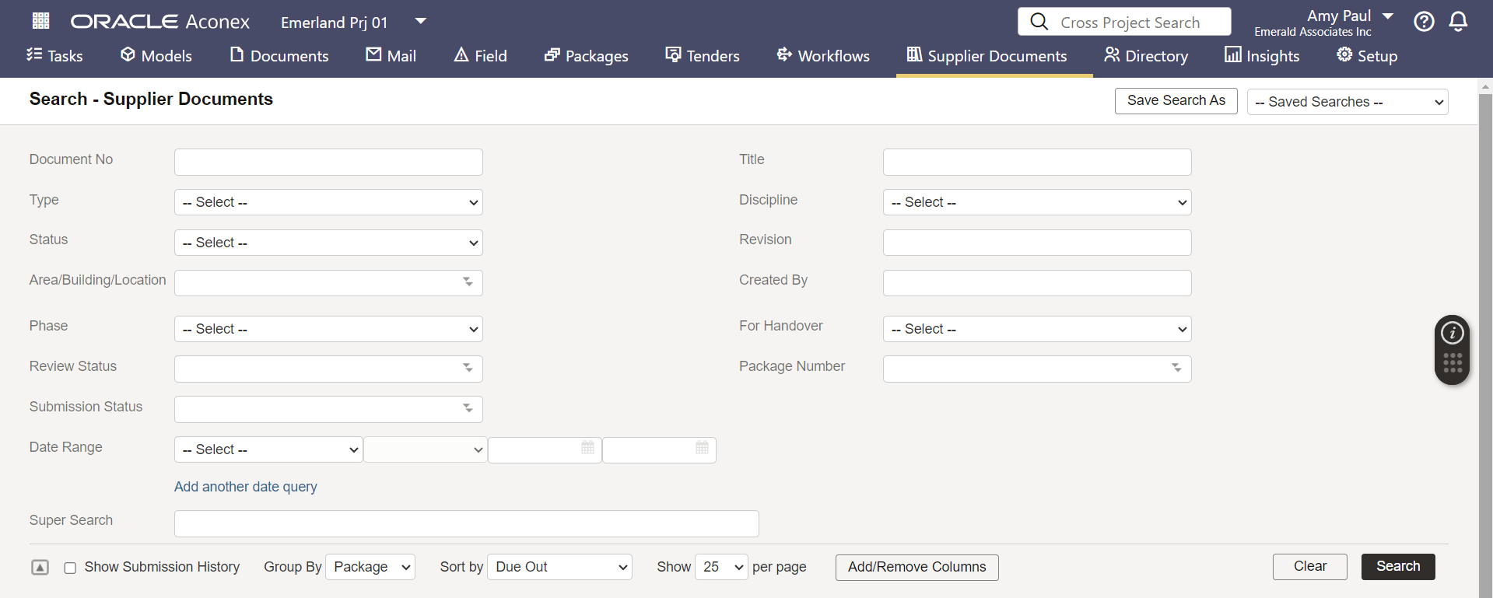
Task: Click Add another date query link
Action: point(246,487)
